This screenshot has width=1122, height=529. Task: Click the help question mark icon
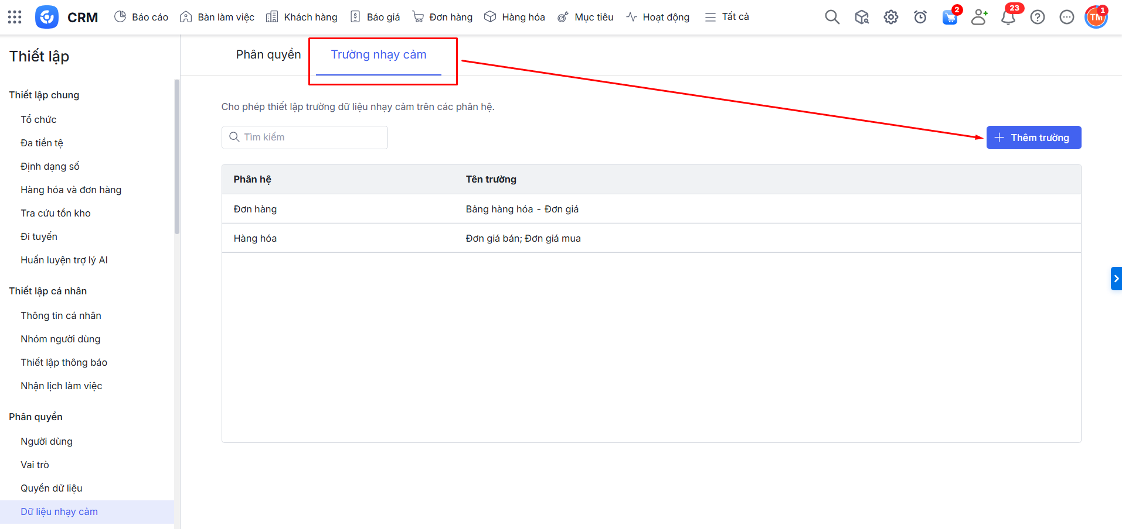(x=1037, y=17)
